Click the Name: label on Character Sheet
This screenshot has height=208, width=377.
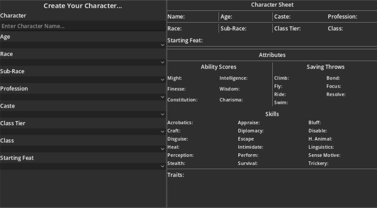tap(176, 17)
